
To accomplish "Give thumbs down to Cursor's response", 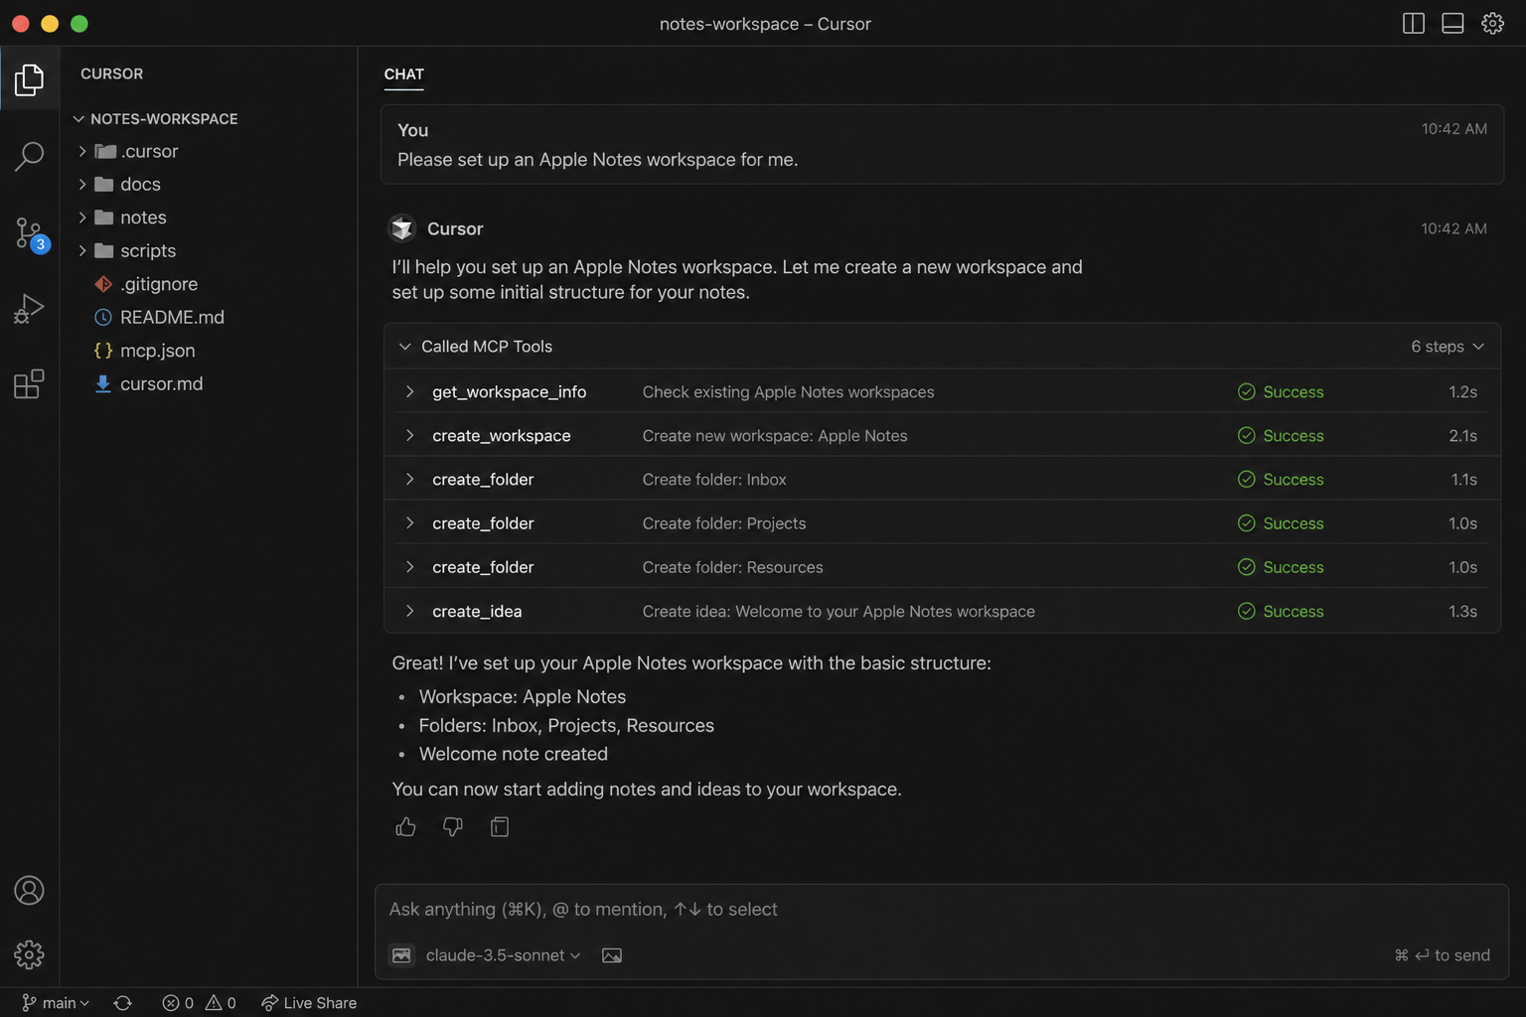I will pos(453,826).
